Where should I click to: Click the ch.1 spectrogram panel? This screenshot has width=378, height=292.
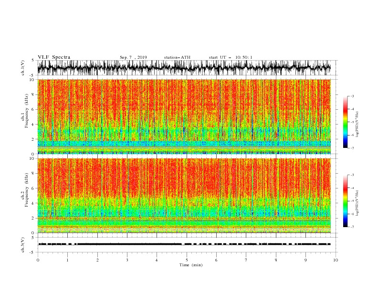[x=184, y=116]
